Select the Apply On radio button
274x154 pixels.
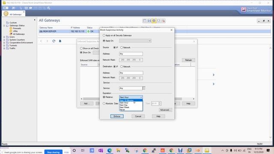pyautogui.click(x=104, y=41)
